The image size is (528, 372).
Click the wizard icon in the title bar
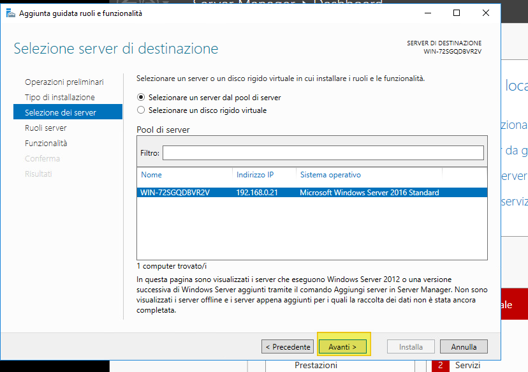coord(11,13)
